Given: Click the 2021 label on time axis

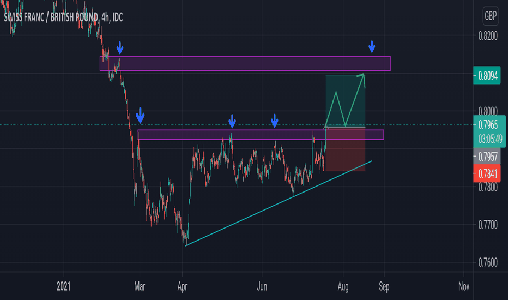Looking at the screenshot, I should click(63, 286).
